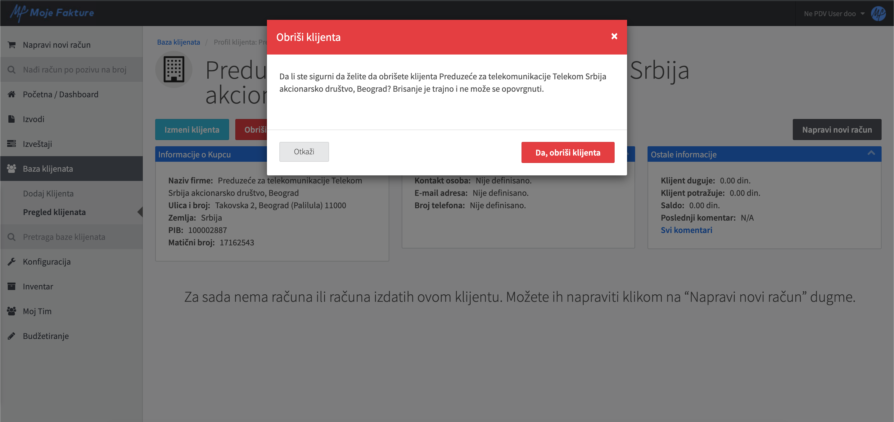Confirm with Da, obriši klijenta button
894x422 pixels.
568,152
